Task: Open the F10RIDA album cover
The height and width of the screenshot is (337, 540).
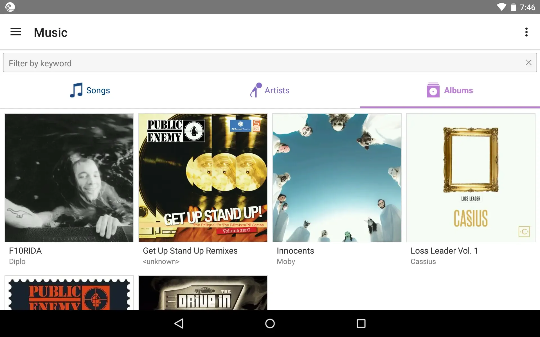Action: [x=69, y=178]
